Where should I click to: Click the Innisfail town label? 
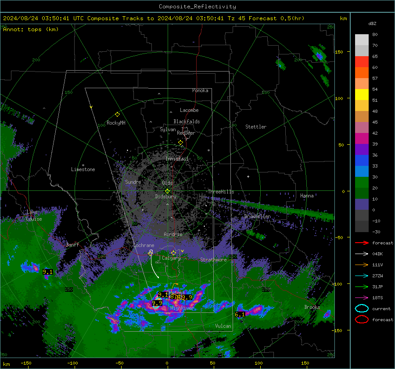177,159
